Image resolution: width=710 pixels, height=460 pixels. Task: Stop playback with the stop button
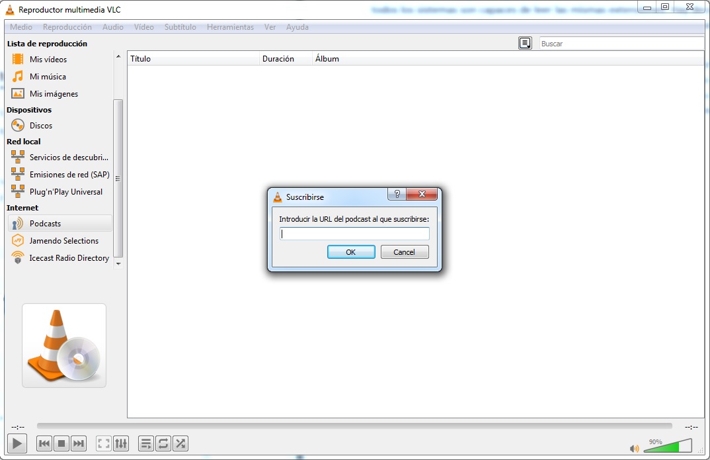[61, 443]
